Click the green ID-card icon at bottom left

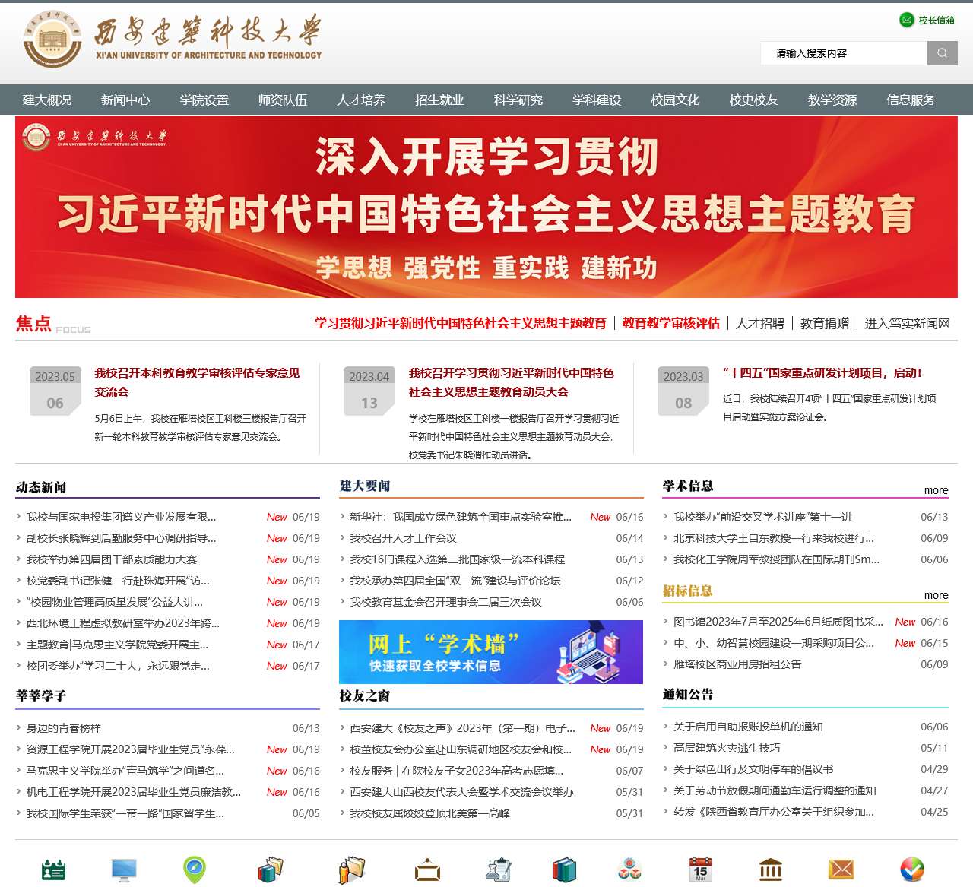point(54,869)
